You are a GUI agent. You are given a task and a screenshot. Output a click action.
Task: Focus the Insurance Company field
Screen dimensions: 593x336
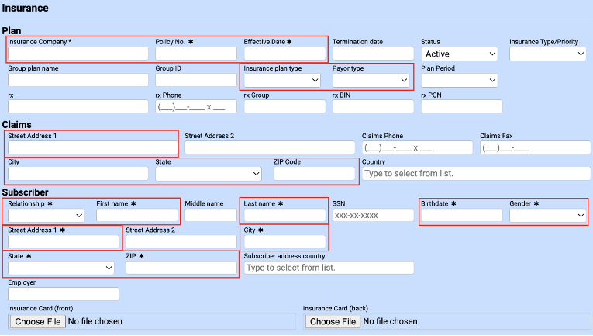78,54
